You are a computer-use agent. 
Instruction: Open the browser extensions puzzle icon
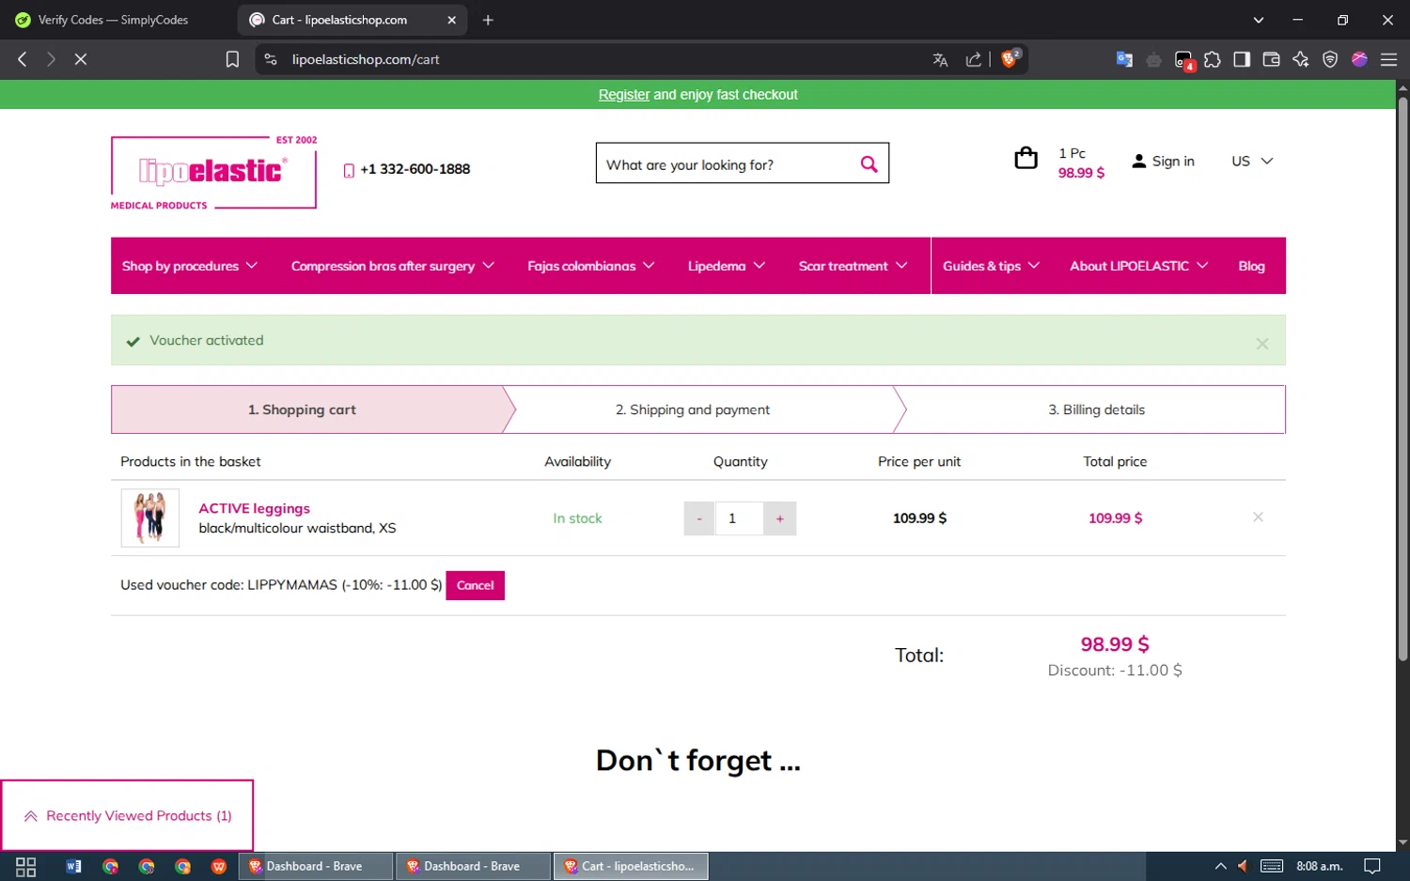click(x=1213, y=59)
